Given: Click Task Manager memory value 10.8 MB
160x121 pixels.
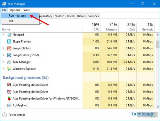Looking at the screenshot, I should (x=112, y=62).
